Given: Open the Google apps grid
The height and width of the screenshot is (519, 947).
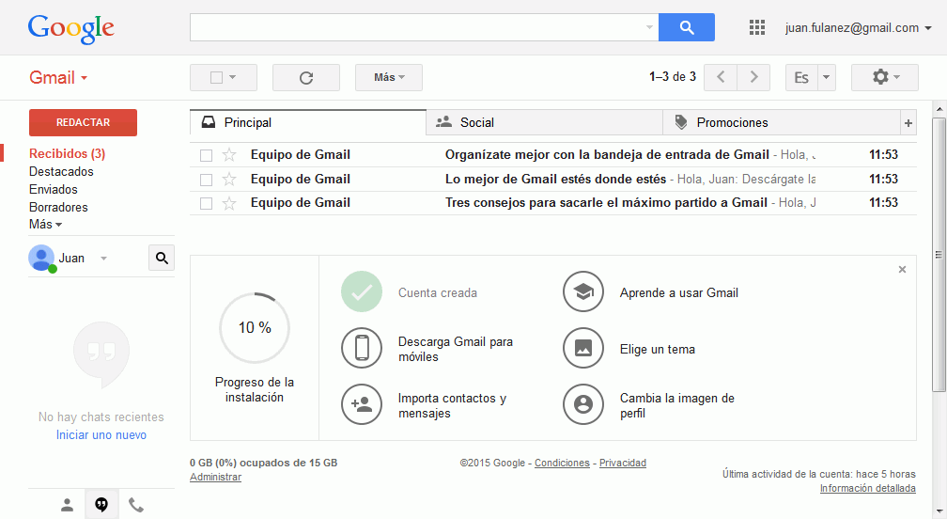Looking at the screenshot, I should (x=757, y=27).
